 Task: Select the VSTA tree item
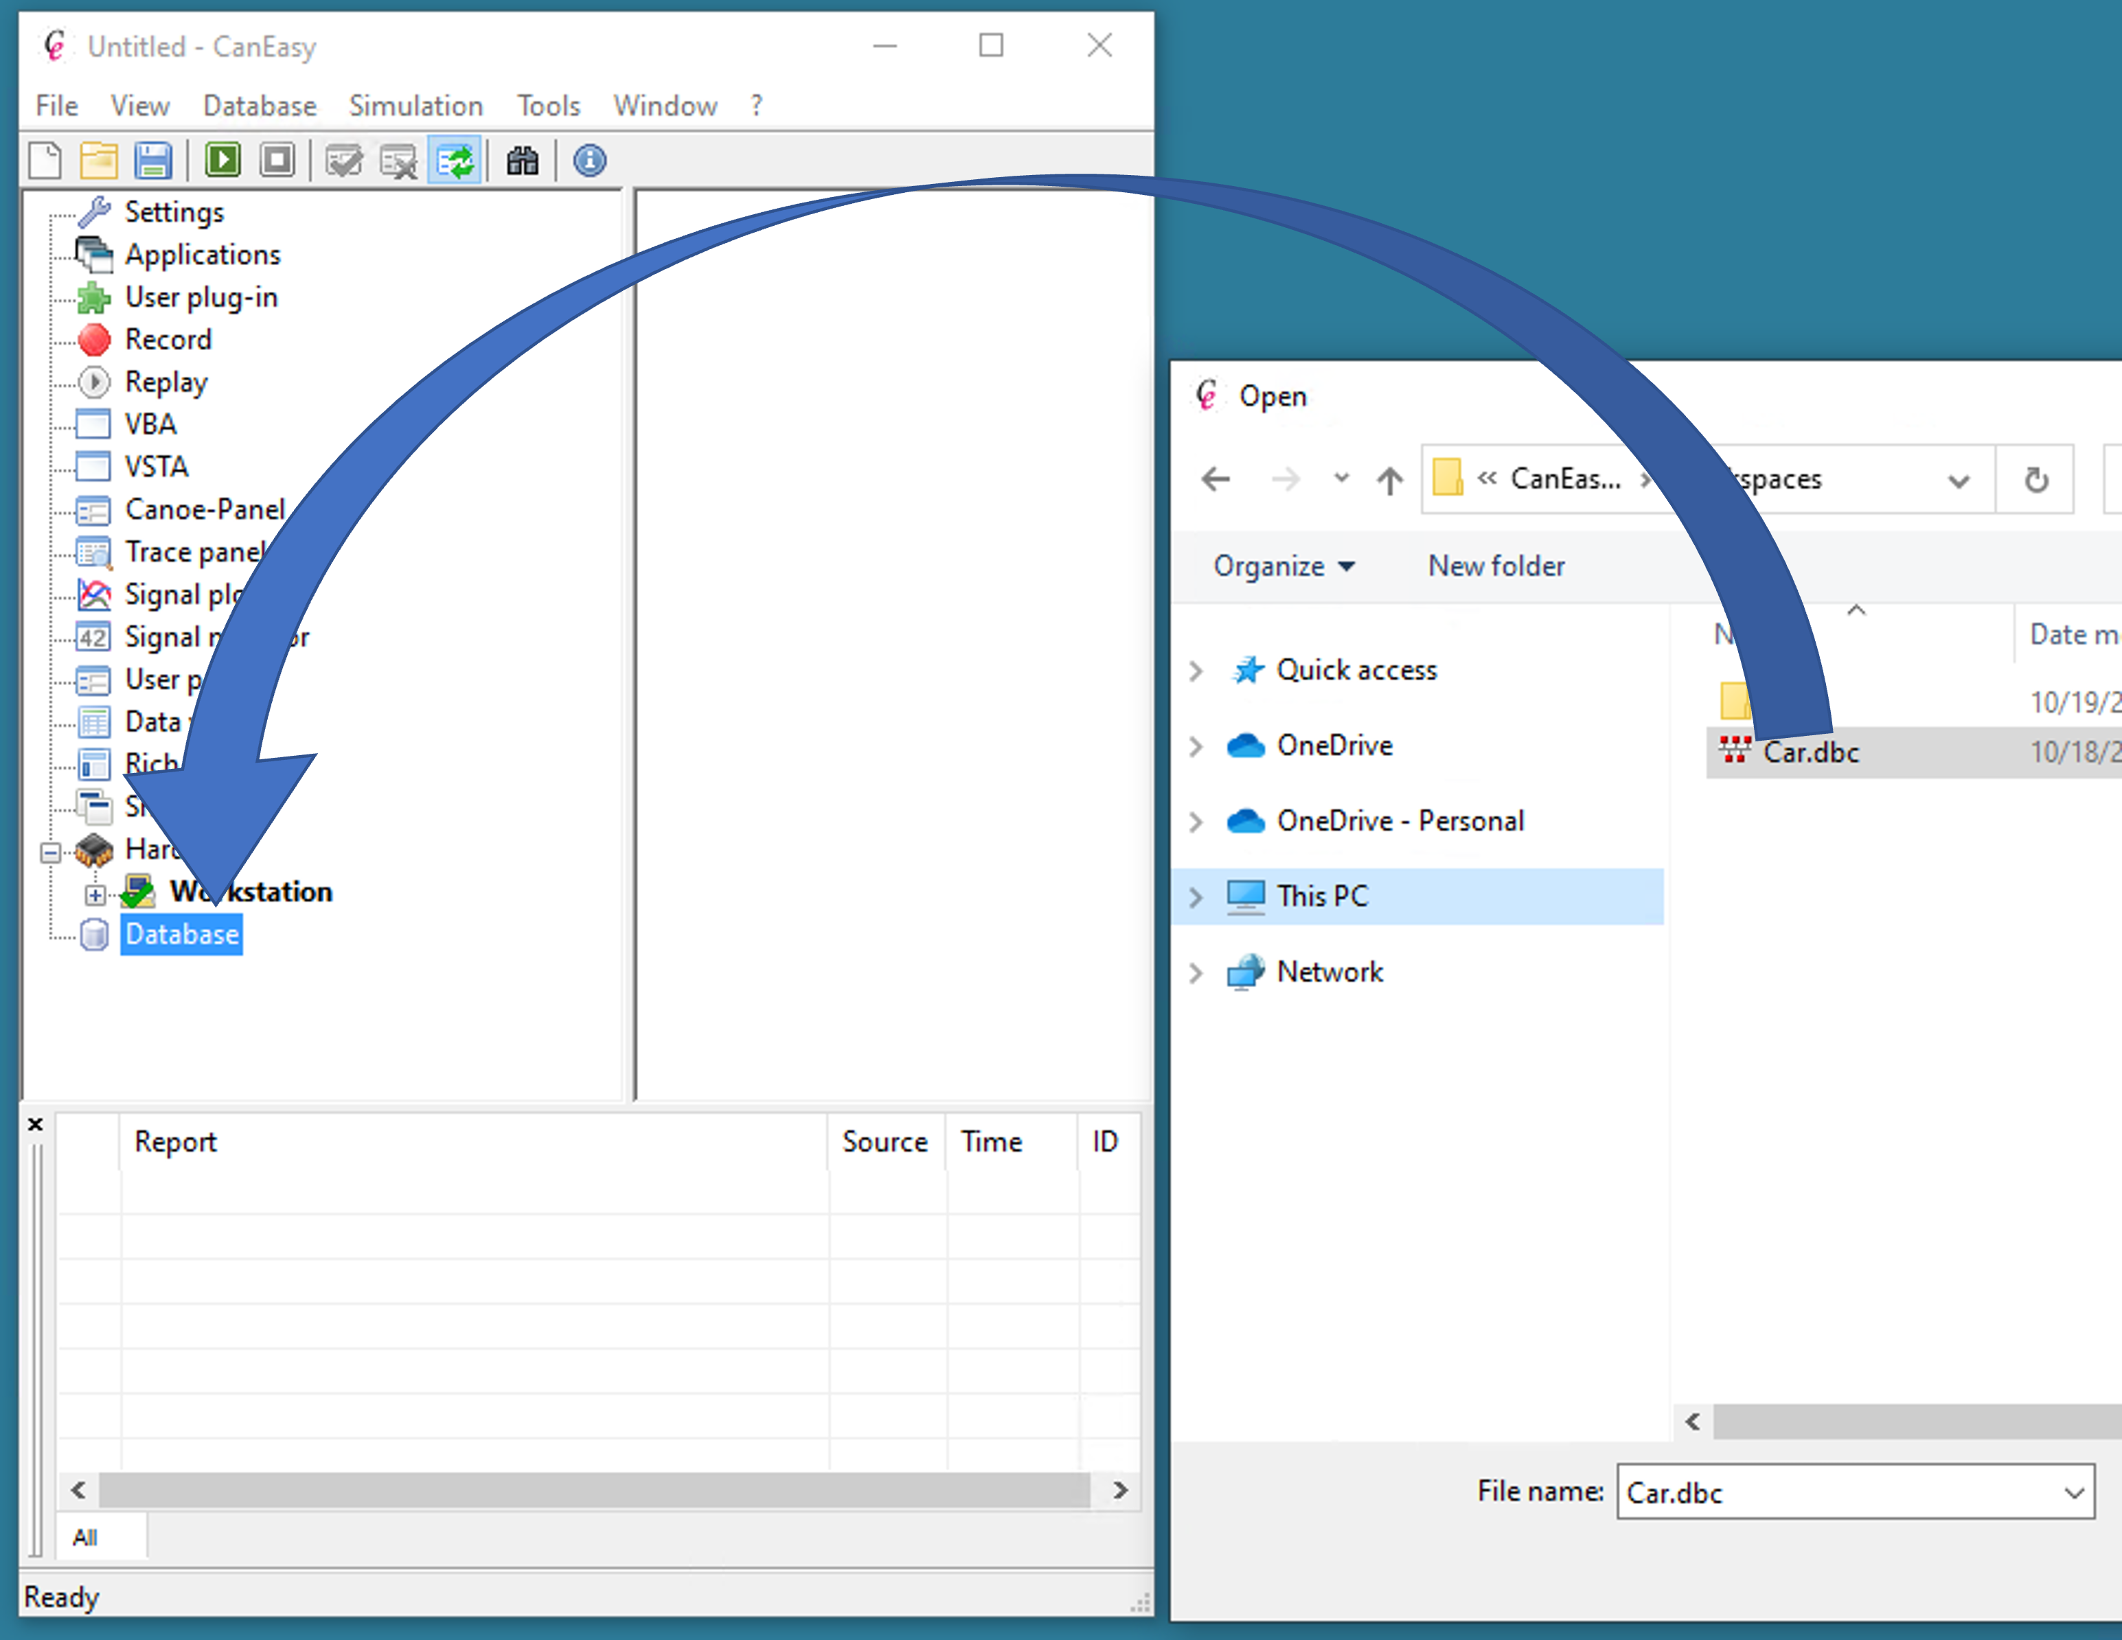coord(157,467)
